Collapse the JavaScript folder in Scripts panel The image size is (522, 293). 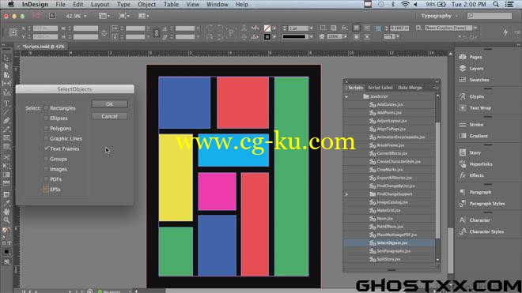[346, 96]
